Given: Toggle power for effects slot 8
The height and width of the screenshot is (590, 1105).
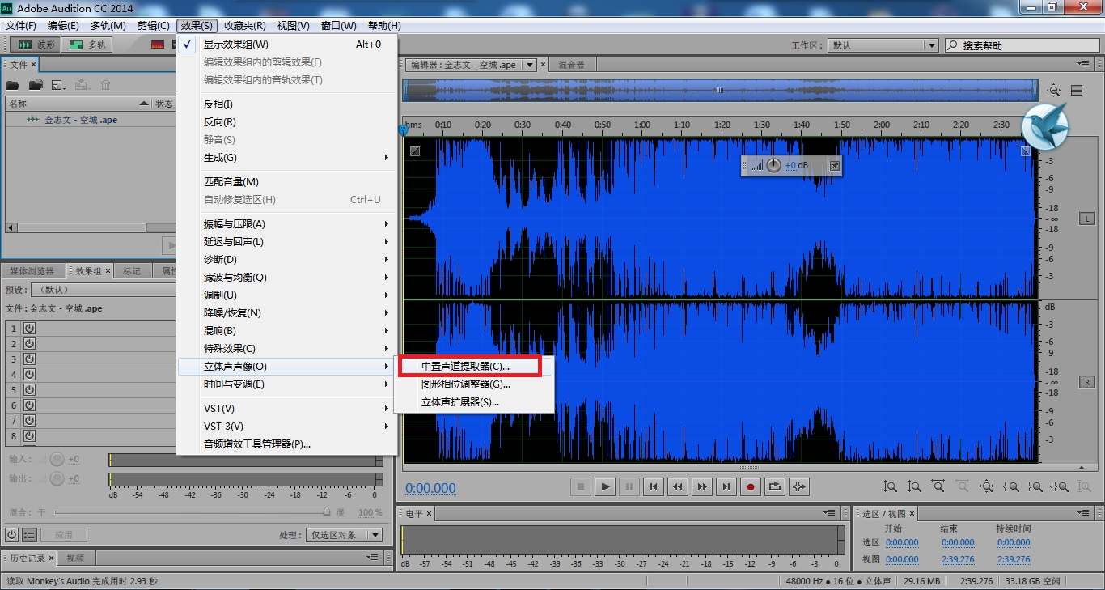Looking at the screenshot, I should (29, 435).
